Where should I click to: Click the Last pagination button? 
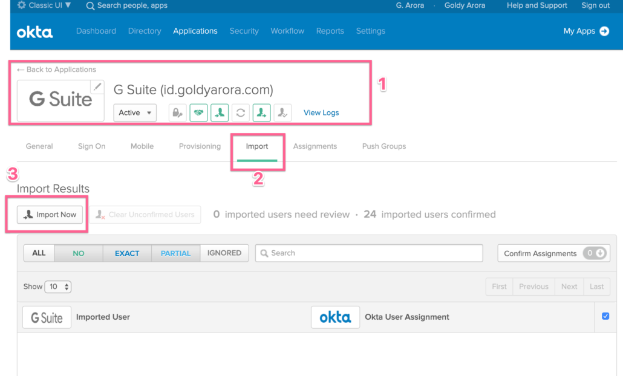coord(597,287)
